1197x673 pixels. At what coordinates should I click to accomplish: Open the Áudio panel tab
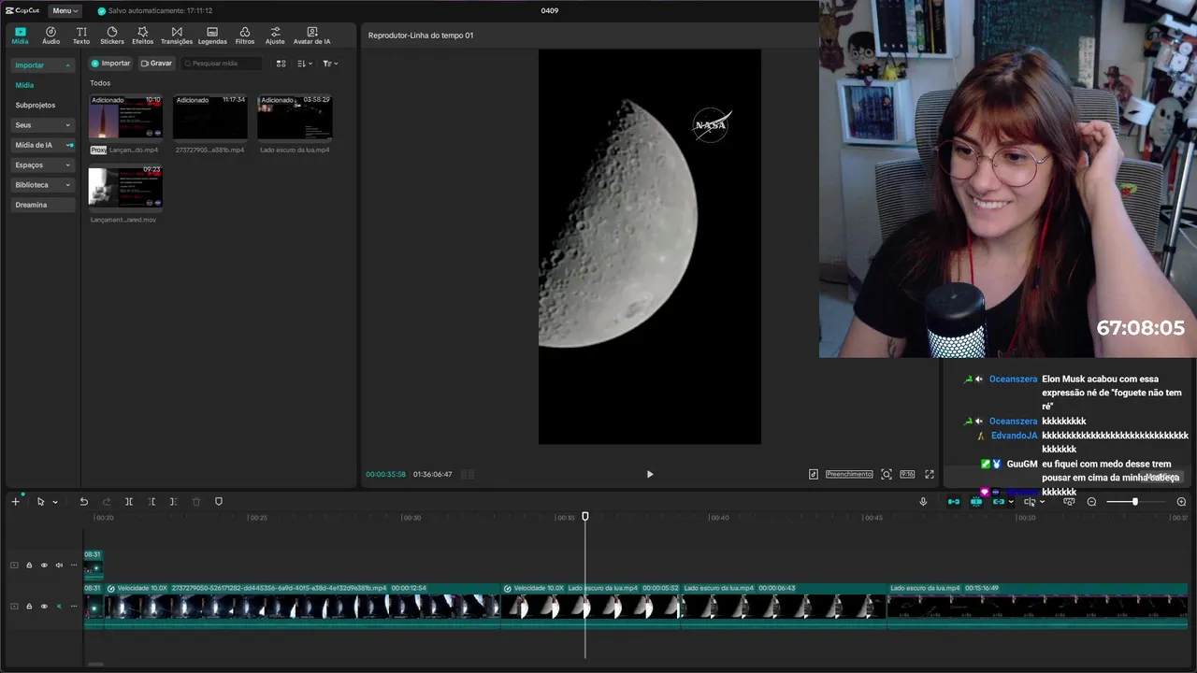coord(50,36)
